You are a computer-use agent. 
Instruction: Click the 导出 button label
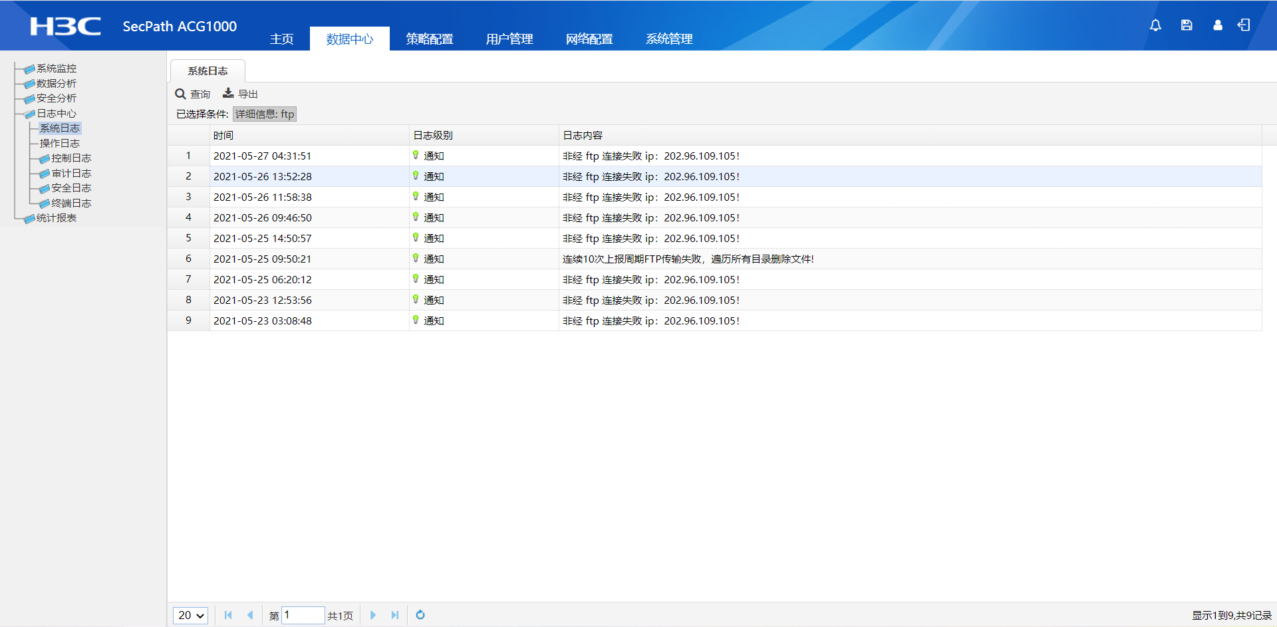[x=248, y=94]
